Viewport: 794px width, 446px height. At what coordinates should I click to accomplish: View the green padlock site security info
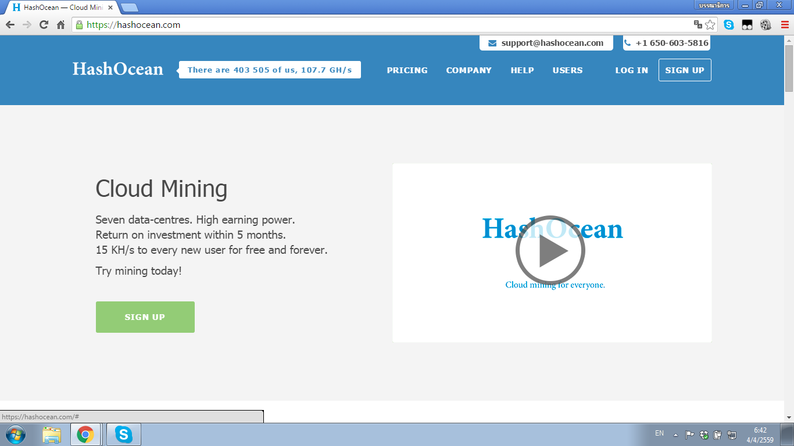click(x=80, y=25)
